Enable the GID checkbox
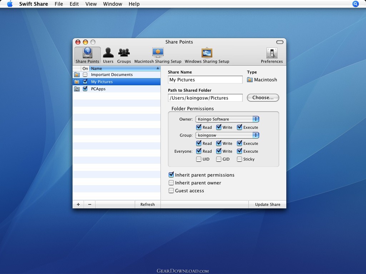The height and width of the screenshot is (274, 366). [x=219, y=159]
